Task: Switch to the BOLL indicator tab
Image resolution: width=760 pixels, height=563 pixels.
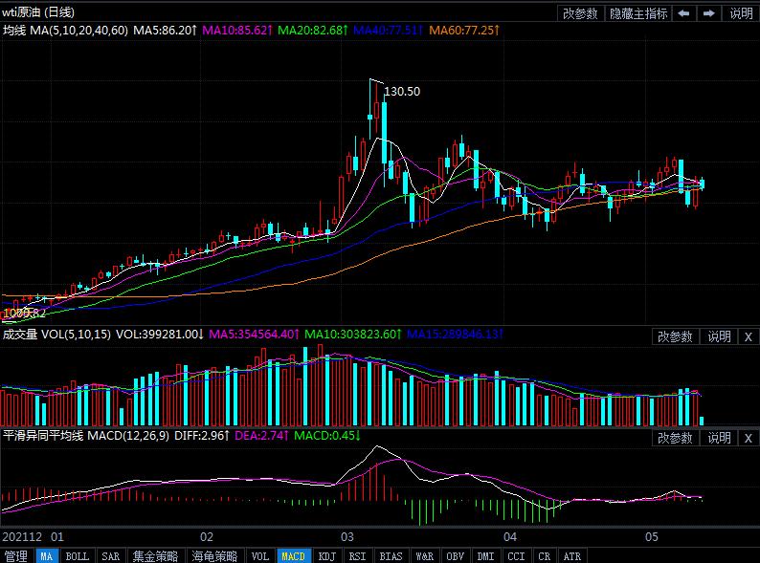Action: (x=77, y=555)
